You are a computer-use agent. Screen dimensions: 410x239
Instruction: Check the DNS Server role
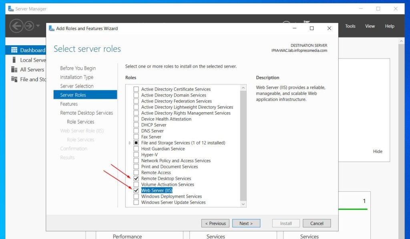click(x=136, y=131)
